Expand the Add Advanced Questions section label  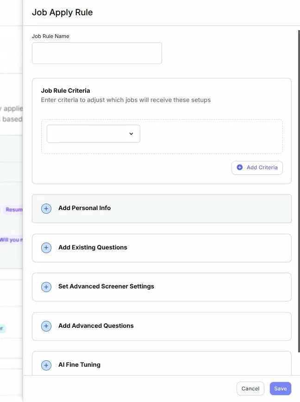click(96, 326)
